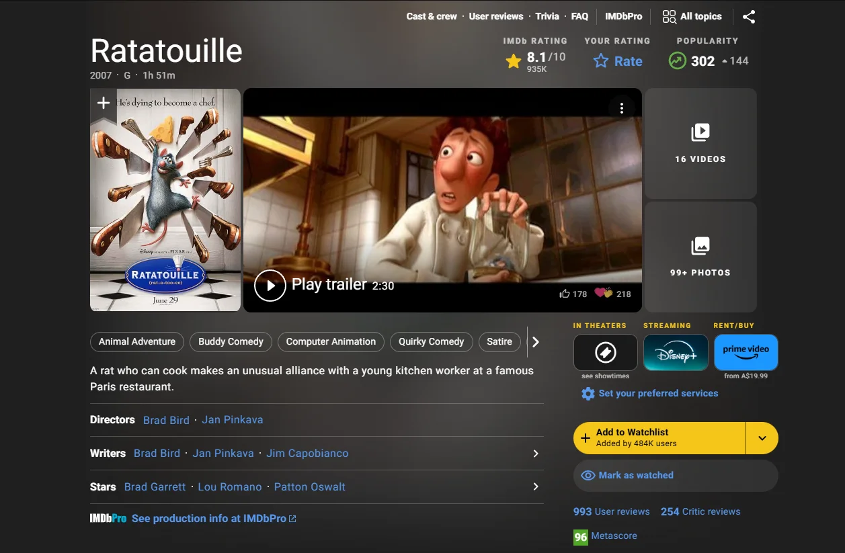845x553 pixels.
Task: Open the 99+ Photos gallery
Action: 700,257
